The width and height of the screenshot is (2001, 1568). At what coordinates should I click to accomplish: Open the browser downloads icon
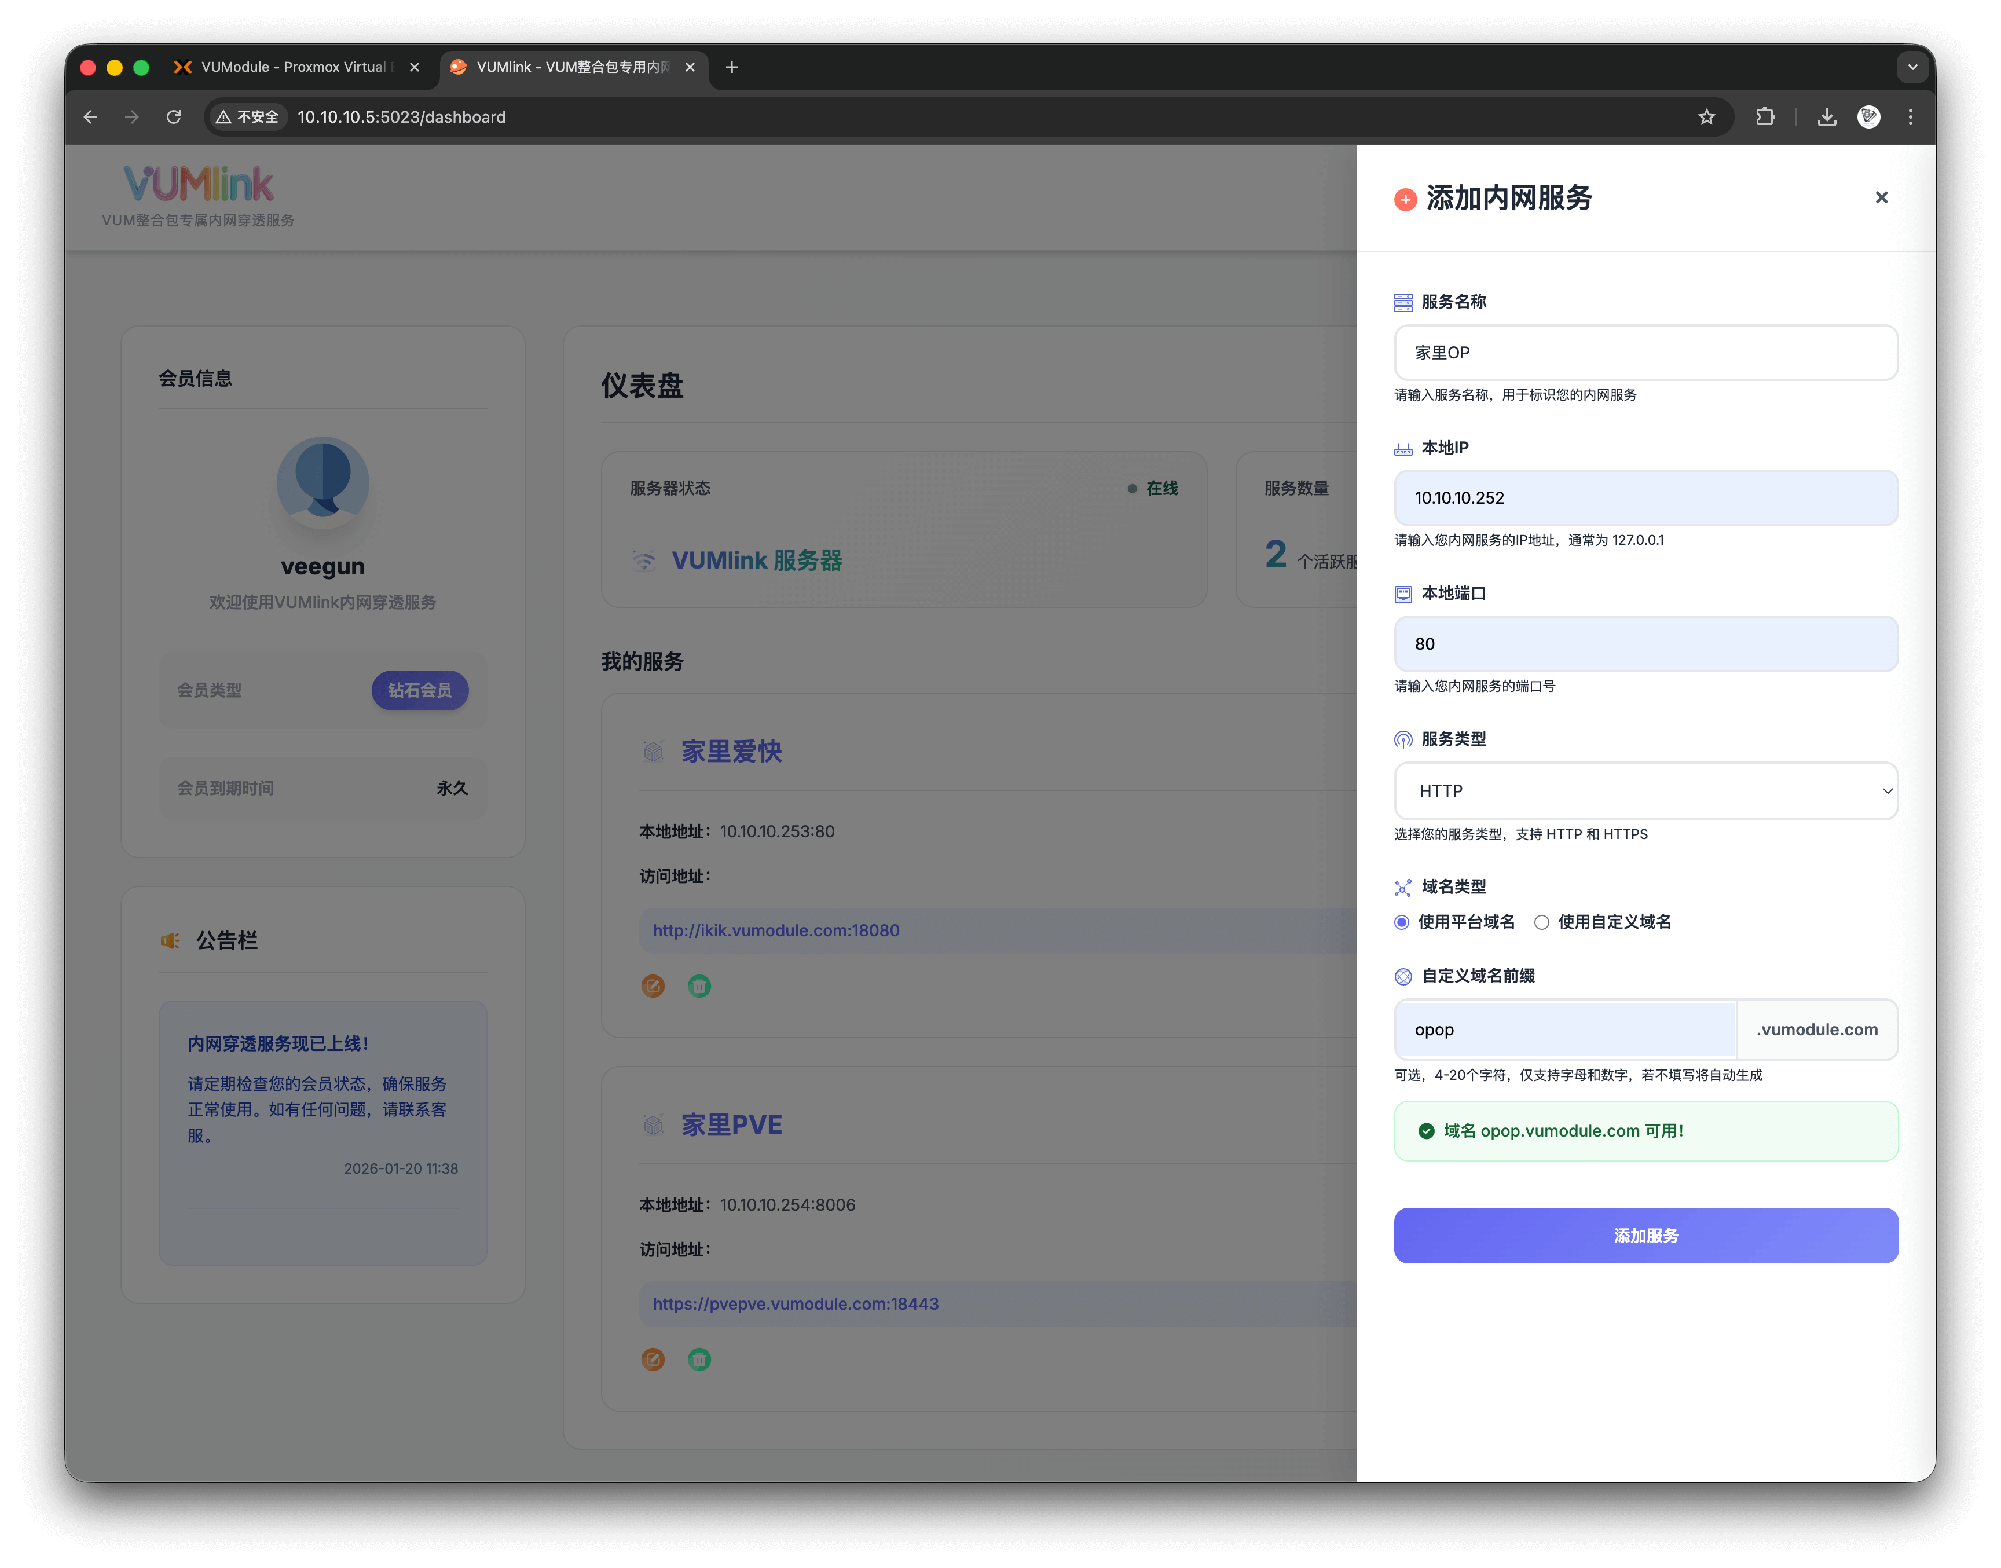(x=1827, y=116)
